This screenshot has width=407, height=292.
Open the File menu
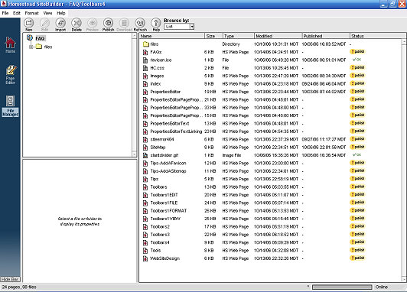tap(5, 13)
